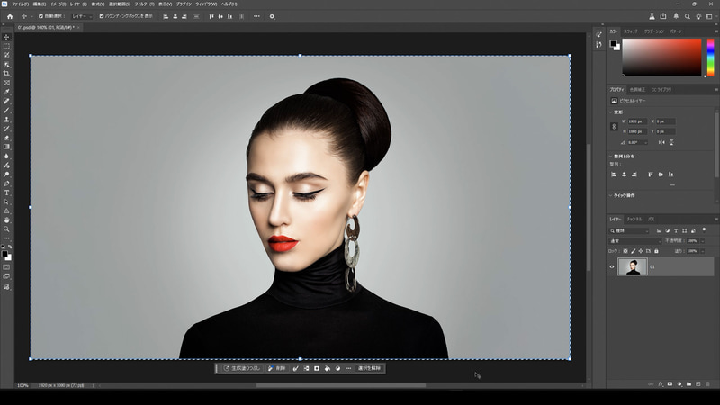
Task: Close the 01.psd document tab
Action: [x=78, y=28]
